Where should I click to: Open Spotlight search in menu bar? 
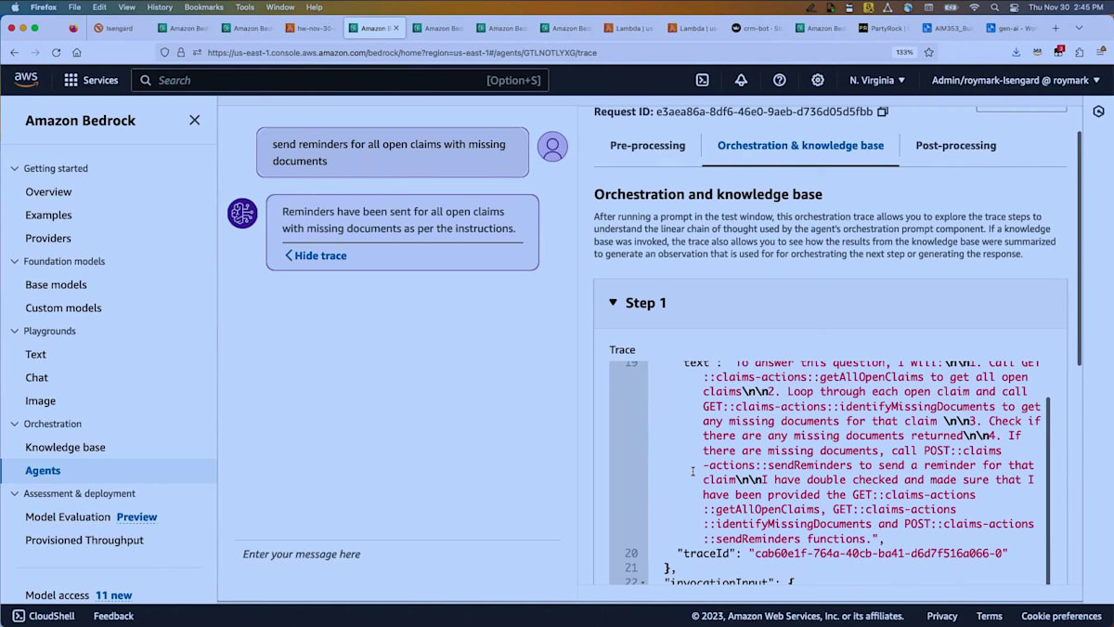(993, 7)
